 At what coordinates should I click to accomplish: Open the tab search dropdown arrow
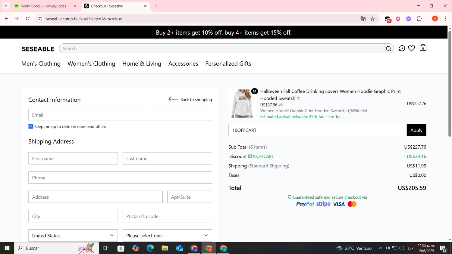6,6
